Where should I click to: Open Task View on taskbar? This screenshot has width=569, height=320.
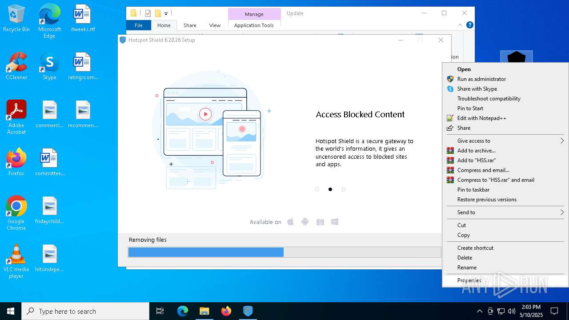[x=160, y=311]
